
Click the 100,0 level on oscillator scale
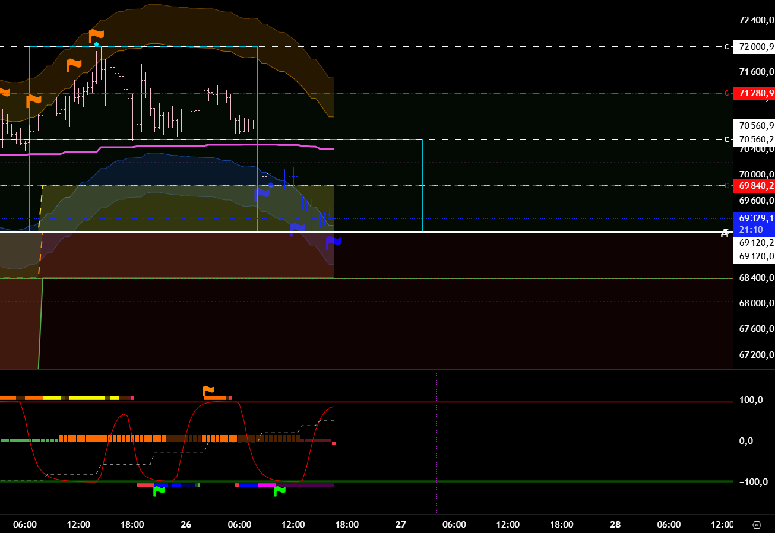[x=751, y=400]
